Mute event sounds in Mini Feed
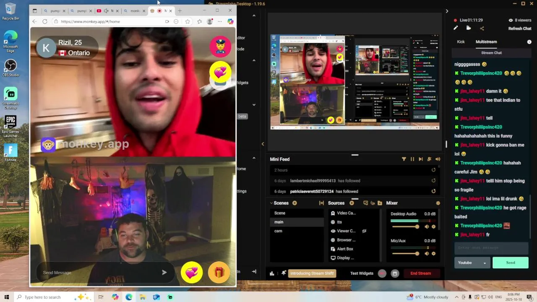Screen dimensions: 537x302 [x=429, y=159]
